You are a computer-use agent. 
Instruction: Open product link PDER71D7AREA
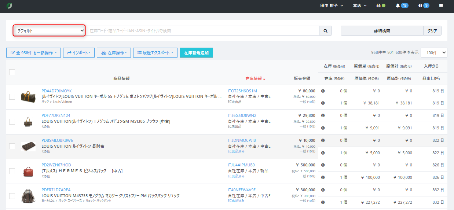click(x=56, y=190)
